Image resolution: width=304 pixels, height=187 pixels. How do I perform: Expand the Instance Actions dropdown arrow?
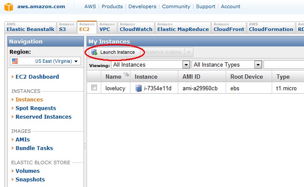click(x=189, y=52)
